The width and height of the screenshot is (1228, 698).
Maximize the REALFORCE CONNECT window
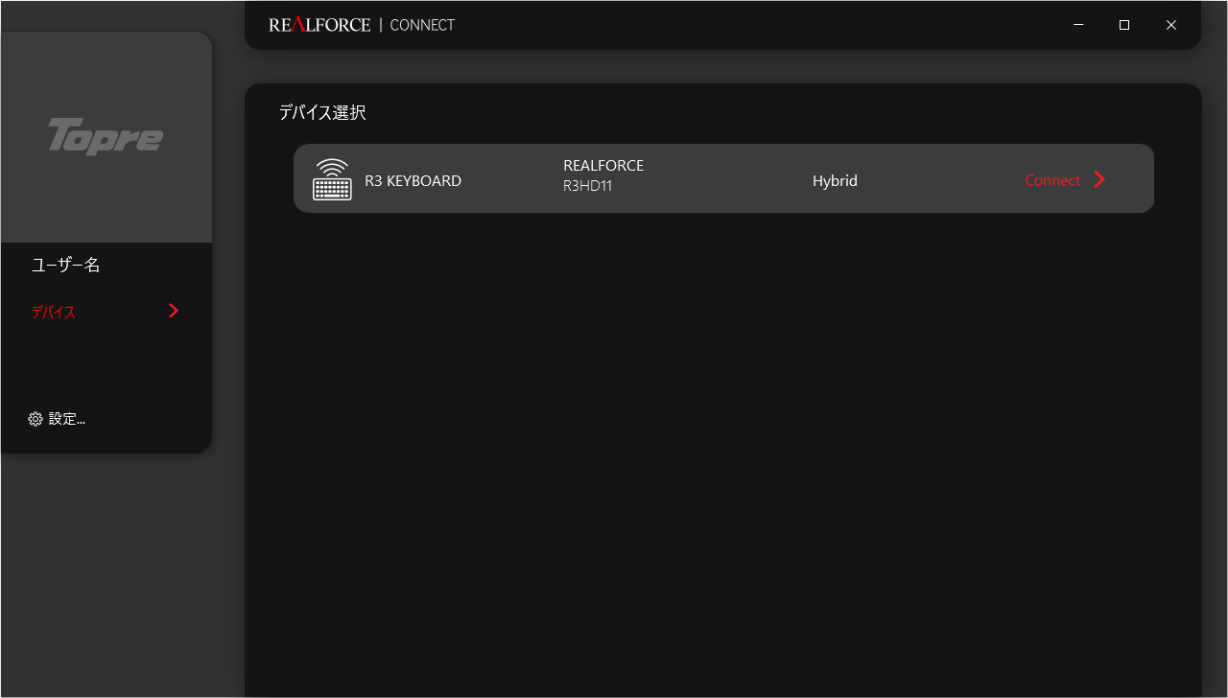1124,25
